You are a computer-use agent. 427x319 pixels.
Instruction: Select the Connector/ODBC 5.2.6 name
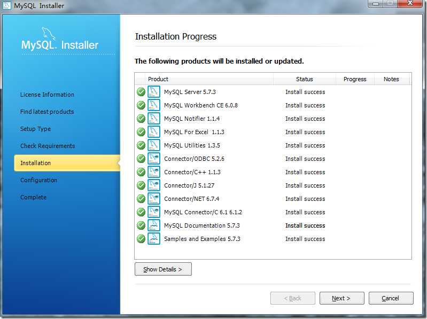194,159
